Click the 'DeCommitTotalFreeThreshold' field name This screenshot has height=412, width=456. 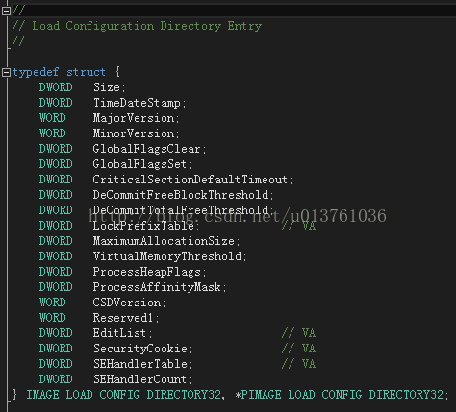pos(181,210)
